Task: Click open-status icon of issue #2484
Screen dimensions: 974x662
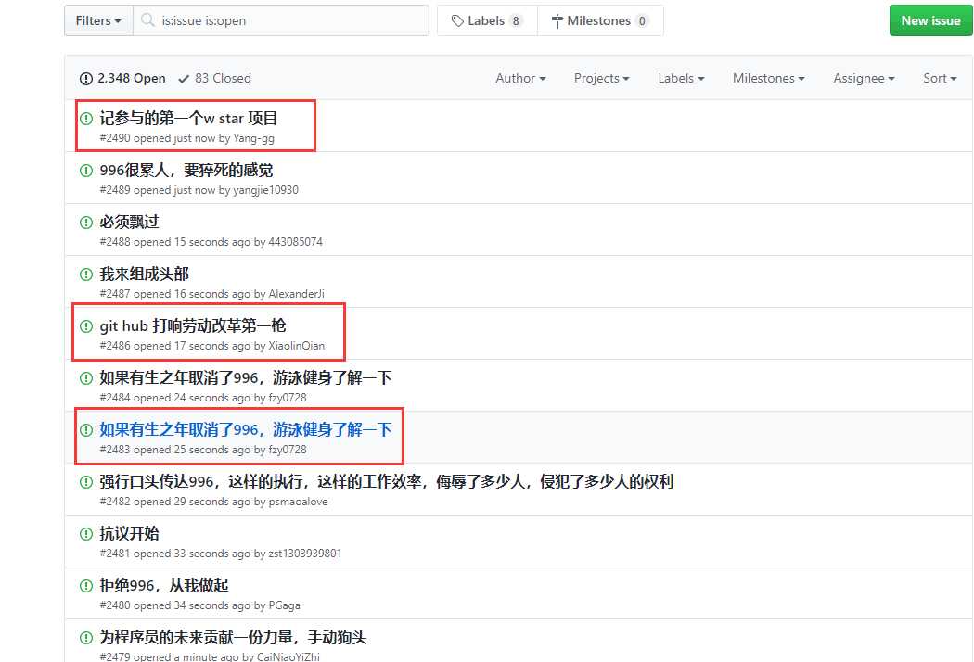Action: coord(86,377)
